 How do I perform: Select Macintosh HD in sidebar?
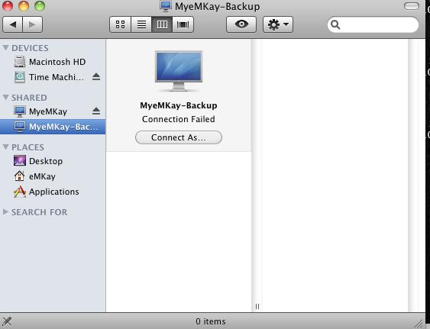pyautogui.click(x=53, y=62)
